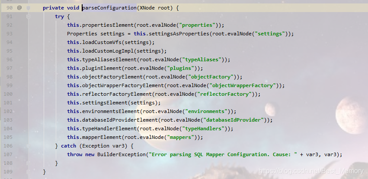Click the environmentsElement call
The height and width of the screenshot is (179, 368).
pos(111,111)
